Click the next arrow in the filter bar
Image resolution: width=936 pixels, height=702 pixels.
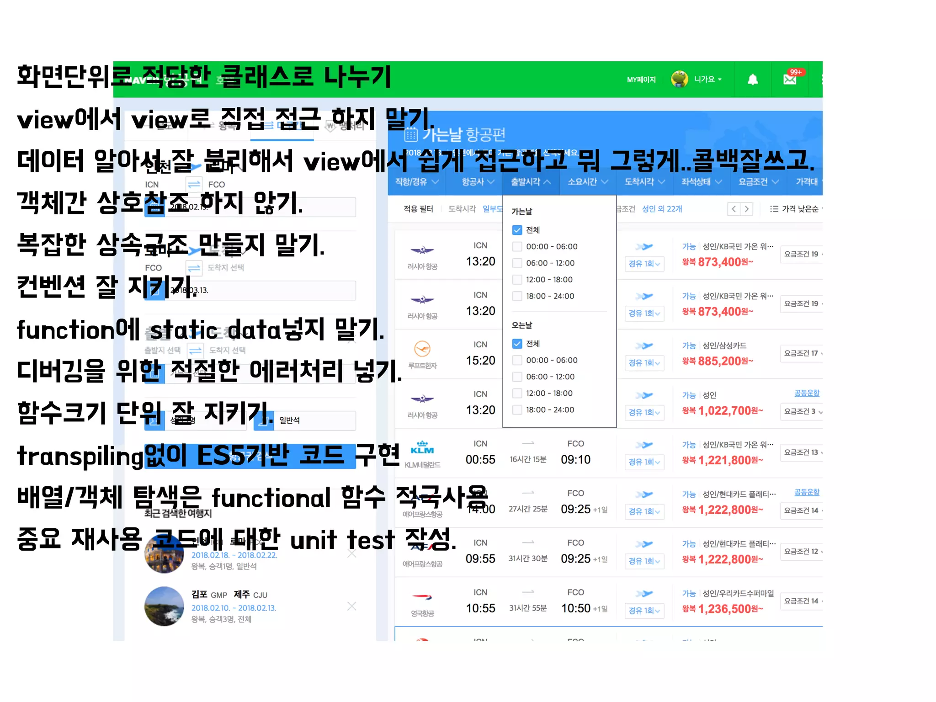(x=747, y=209)
